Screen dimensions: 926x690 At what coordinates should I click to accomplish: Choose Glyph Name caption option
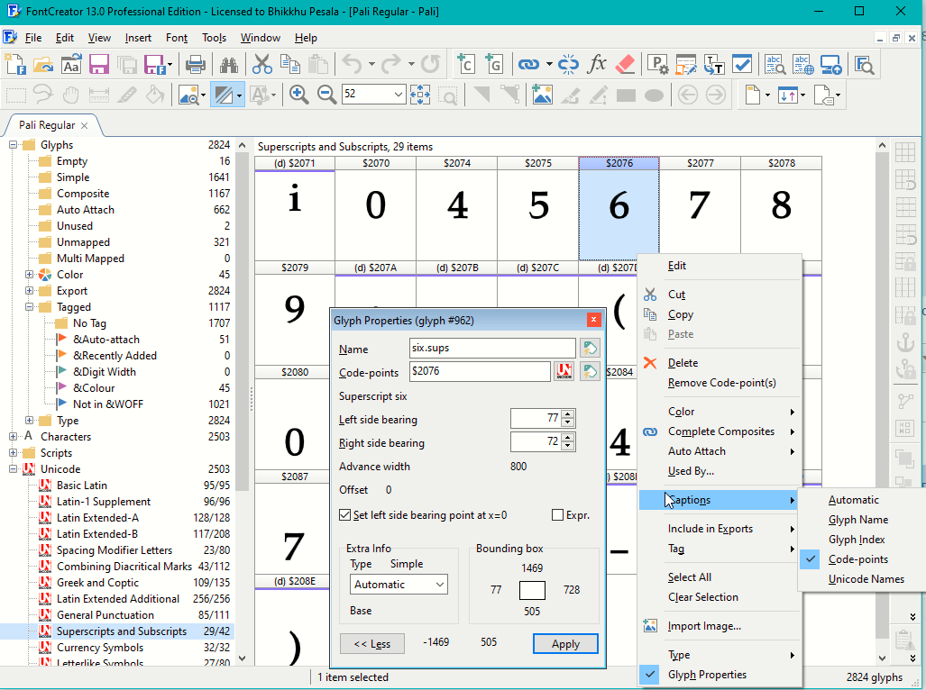857,520
